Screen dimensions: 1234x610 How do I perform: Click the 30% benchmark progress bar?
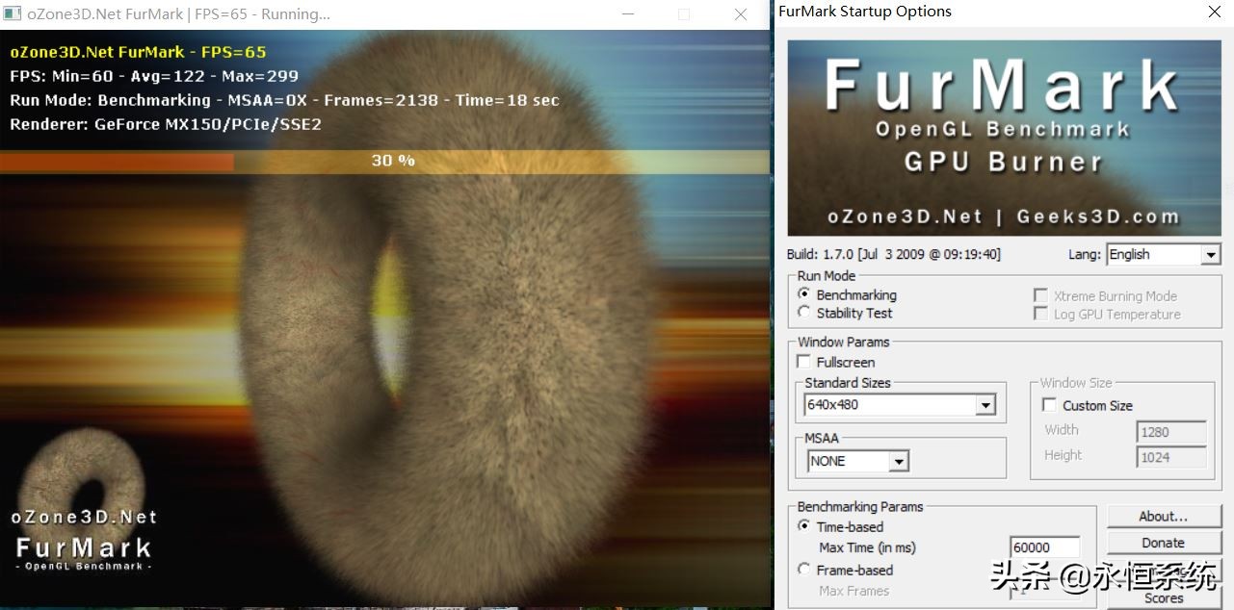[x=385, y=161]
